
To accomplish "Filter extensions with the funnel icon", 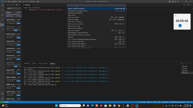I will tap(12, 5).
